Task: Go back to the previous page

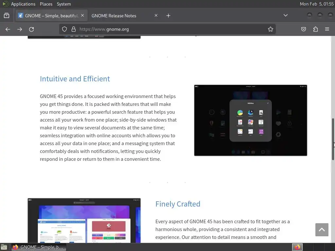Action: point(8,29)
